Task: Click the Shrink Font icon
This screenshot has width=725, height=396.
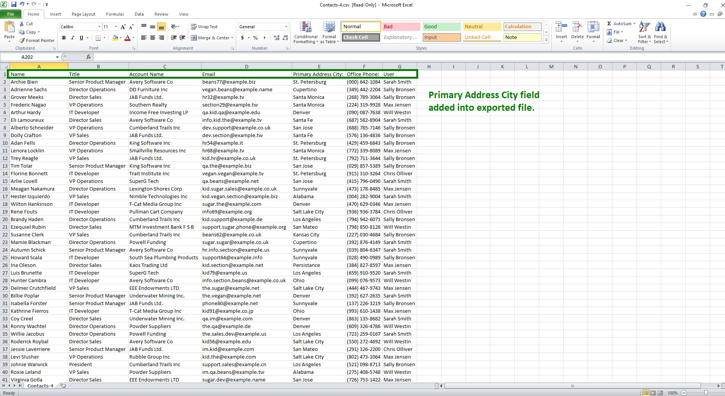Action: 131,27
